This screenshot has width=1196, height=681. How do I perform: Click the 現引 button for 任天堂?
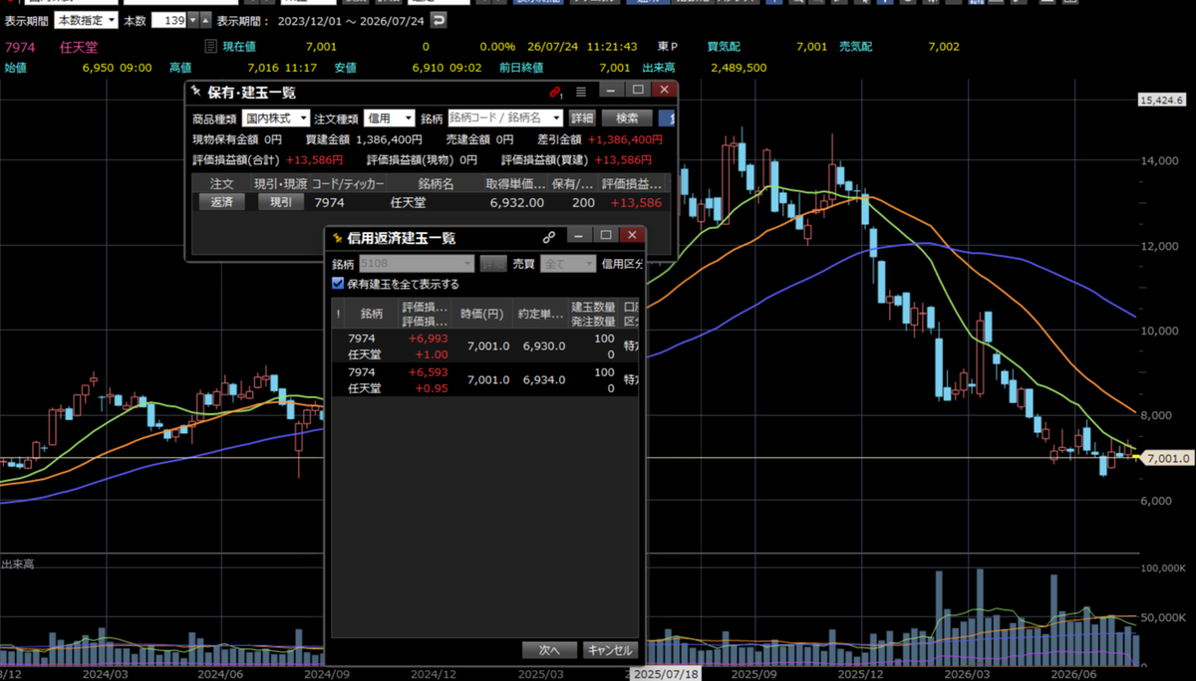point(281,202)
